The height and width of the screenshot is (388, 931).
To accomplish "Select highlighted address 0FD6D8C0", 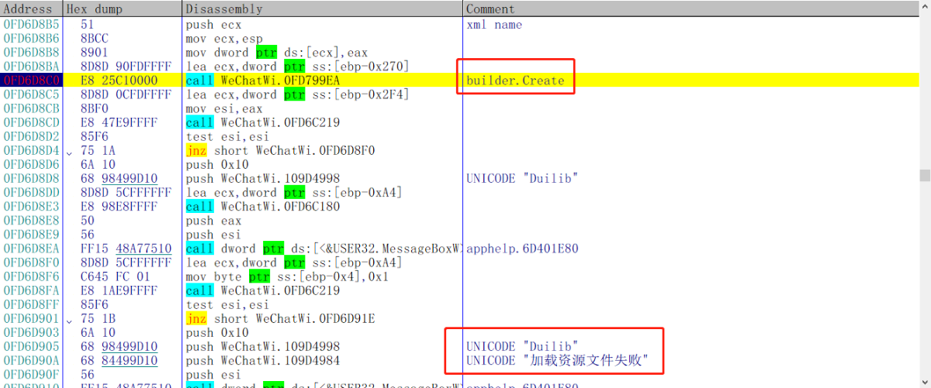I will click(x=32, y=81).
